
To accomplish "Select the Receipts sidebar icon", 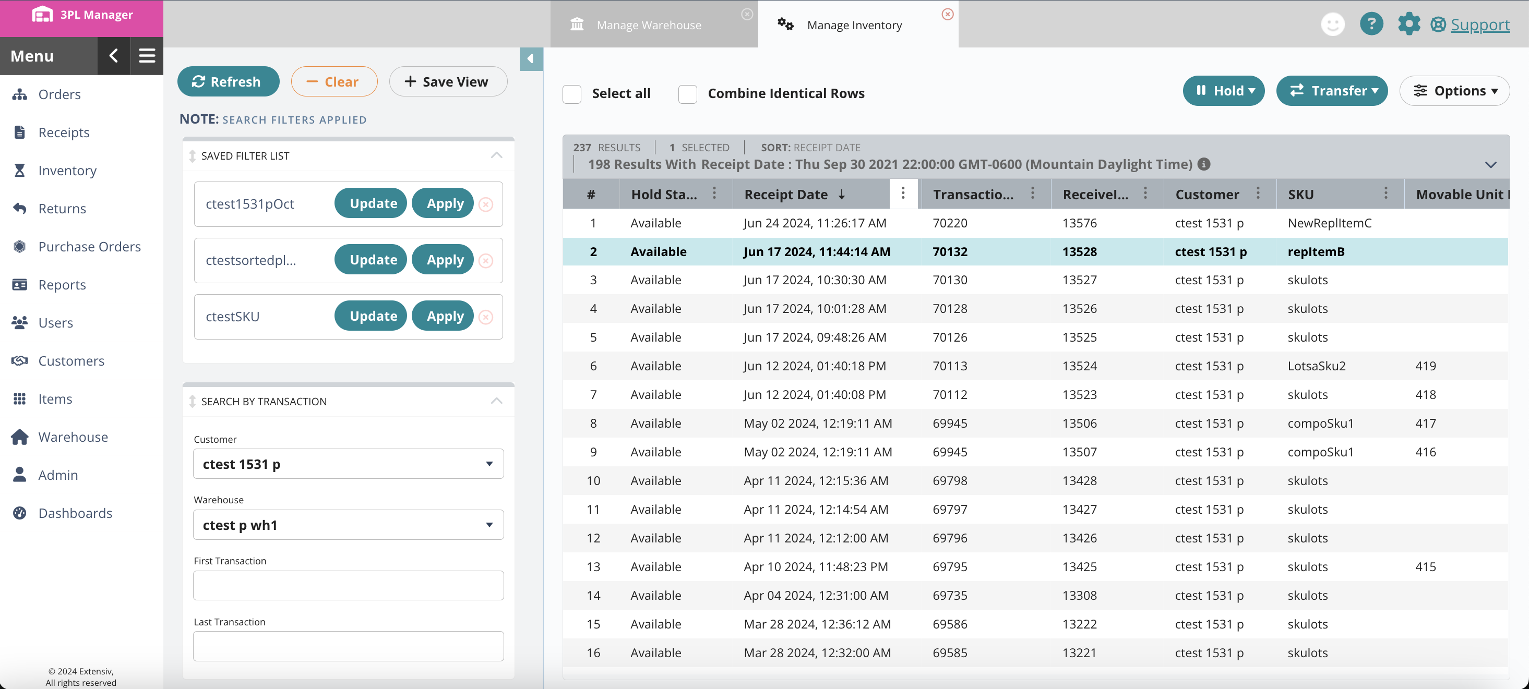I will click(20, 132).
